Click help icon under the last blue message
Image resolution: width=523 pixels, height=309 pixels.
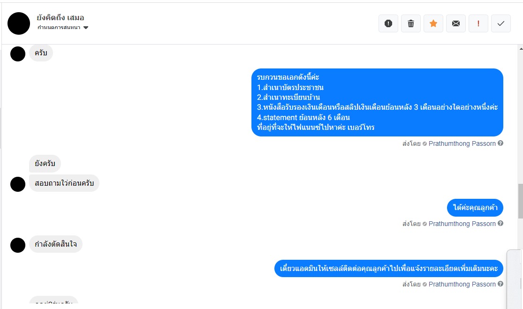tap(500, 284)
